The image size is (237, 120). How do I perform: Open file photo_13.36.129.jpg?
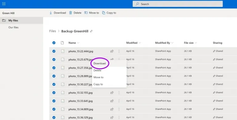[80, 118]
